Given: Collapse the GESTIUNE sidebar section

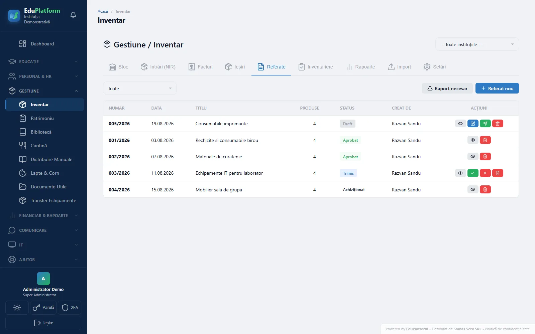Looking at the screenshot, I should (x=43, y=91).
